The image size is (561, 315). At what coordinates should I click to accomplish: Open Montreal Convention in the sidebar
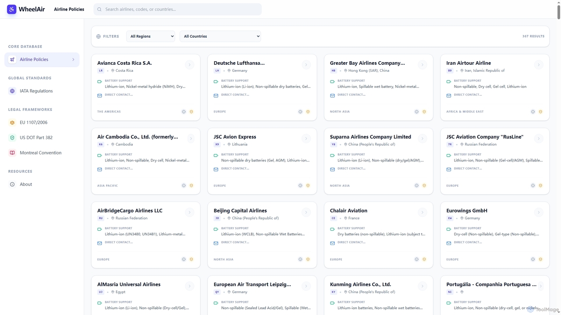[x=42, y=153]
